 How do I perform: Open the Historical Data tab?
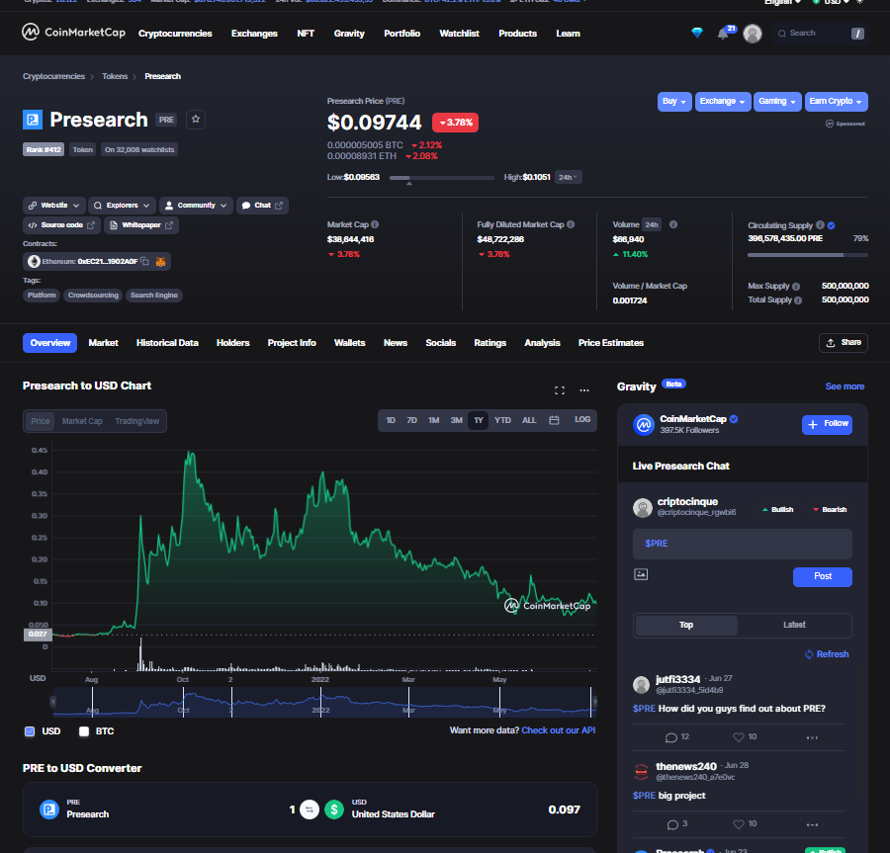167,343
